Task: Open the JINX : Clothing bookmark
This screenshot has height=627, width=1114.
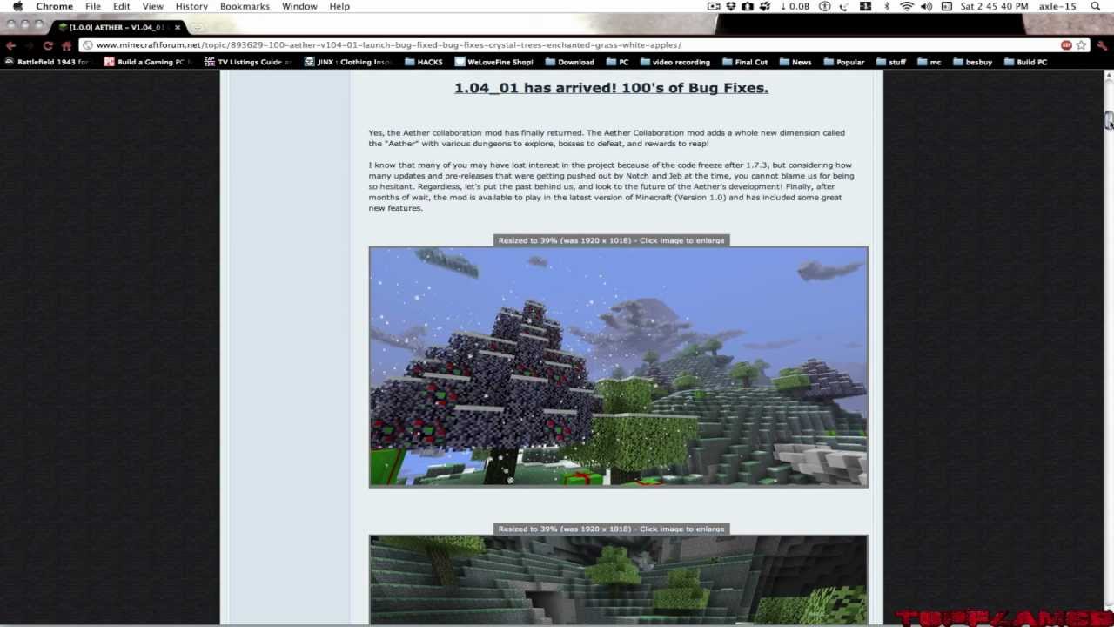Action: pyautogui.click(x=348, y=62)
